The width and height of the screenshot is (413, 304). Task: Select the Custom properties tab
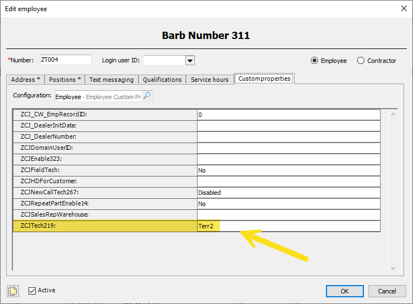(x=264, y=79)
